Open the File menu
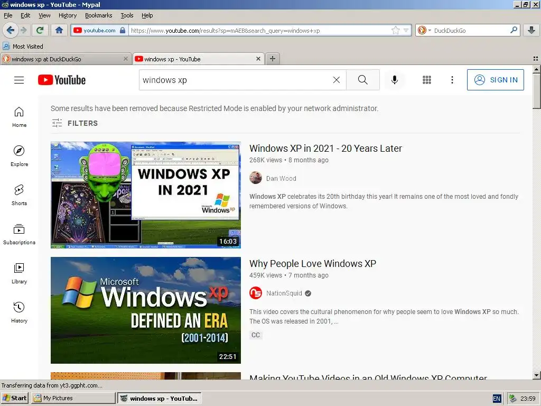Viewport: 541px width, 406px height. click(x=8, y=15)
